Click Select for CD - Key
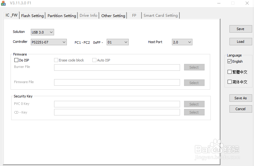This screenshot has width=254, height=166. (194, 112)
